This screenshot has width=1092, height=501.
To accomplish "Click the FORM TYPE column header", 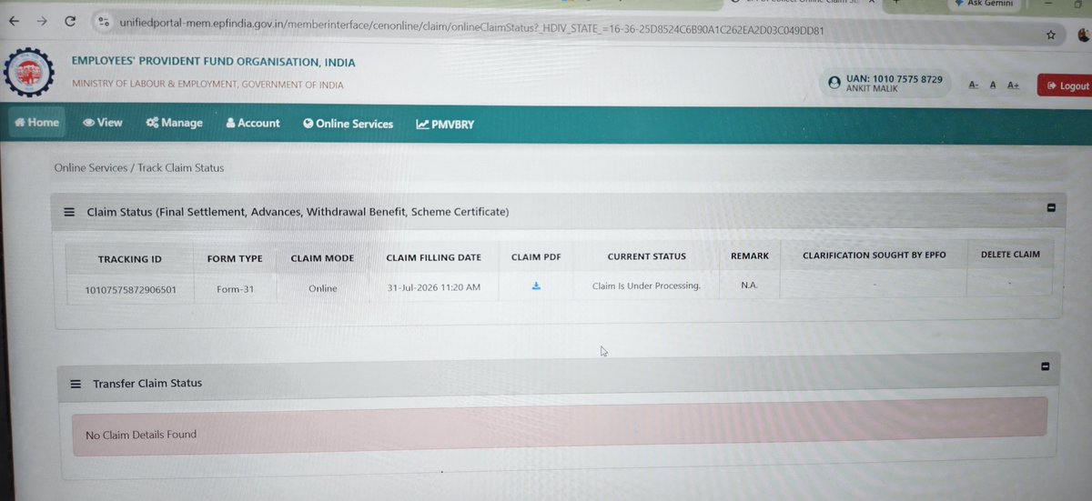I will click(x=235, y=258).
